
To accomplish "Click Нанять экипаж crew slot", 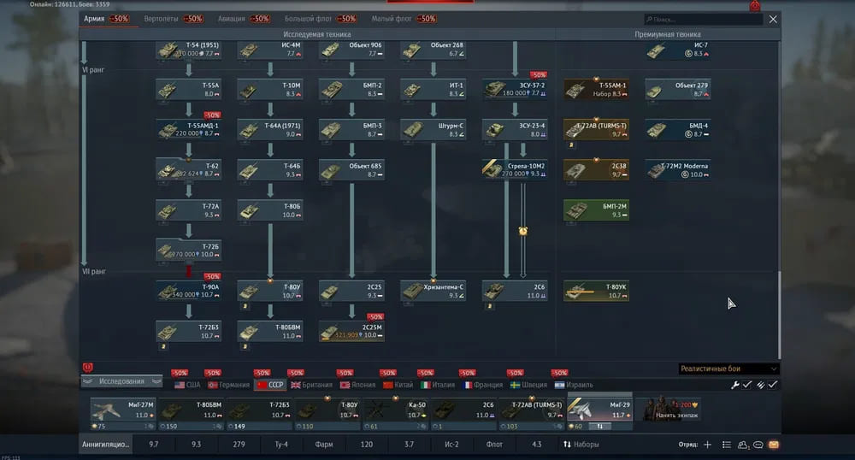I will [x=669, y=410].
